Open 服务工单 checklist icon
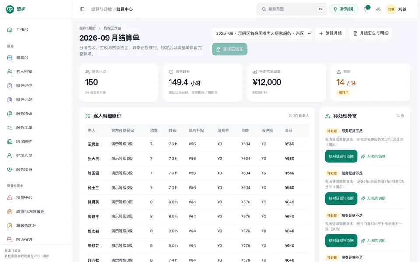This screenshot has height=262, width=420. point(10,128)
